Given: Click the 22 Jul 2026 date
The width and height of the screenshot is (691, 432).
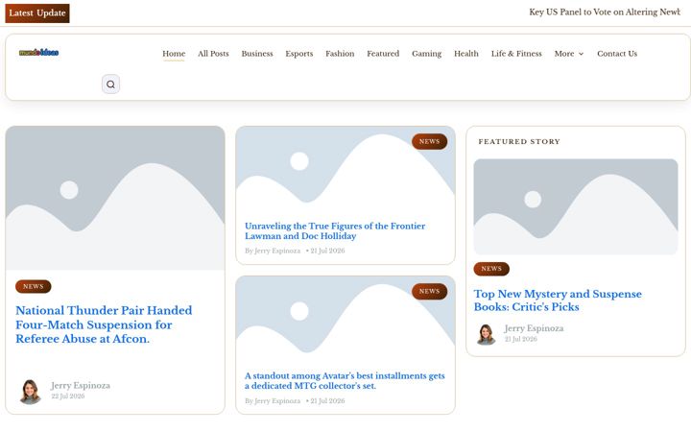Looking at the screenshot, I should coord(68,396).
